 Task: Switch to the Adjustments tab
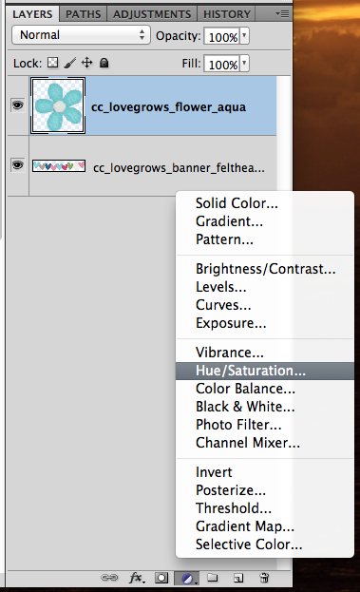152,14
